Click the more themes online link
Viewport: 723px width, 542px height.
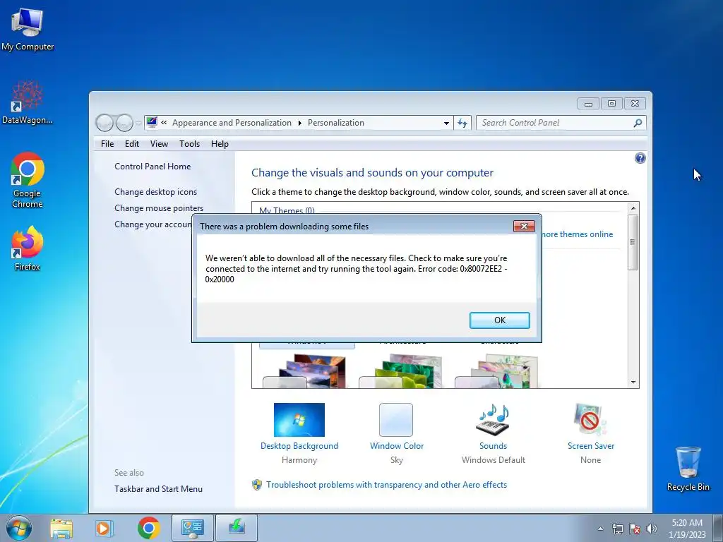pos(578,234)
